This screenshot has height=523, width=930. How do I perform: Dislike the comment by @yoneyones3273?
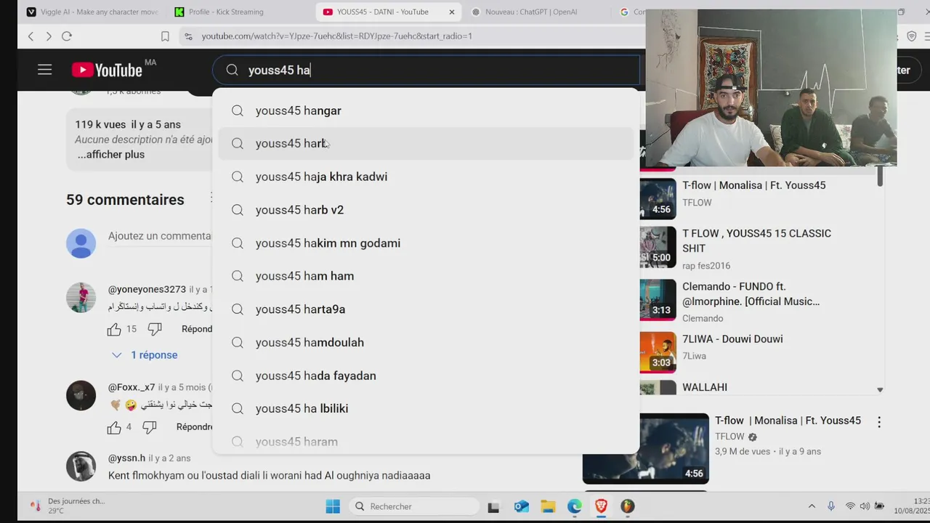point(155,329)
